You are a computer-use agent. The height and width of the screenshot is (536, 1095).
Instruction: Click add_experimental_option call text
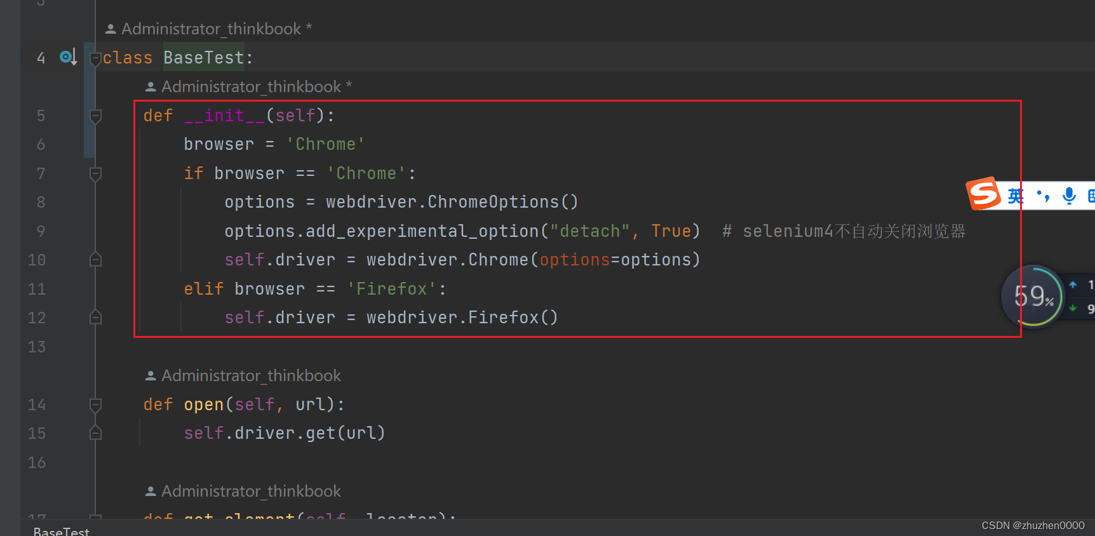[422, 231]
